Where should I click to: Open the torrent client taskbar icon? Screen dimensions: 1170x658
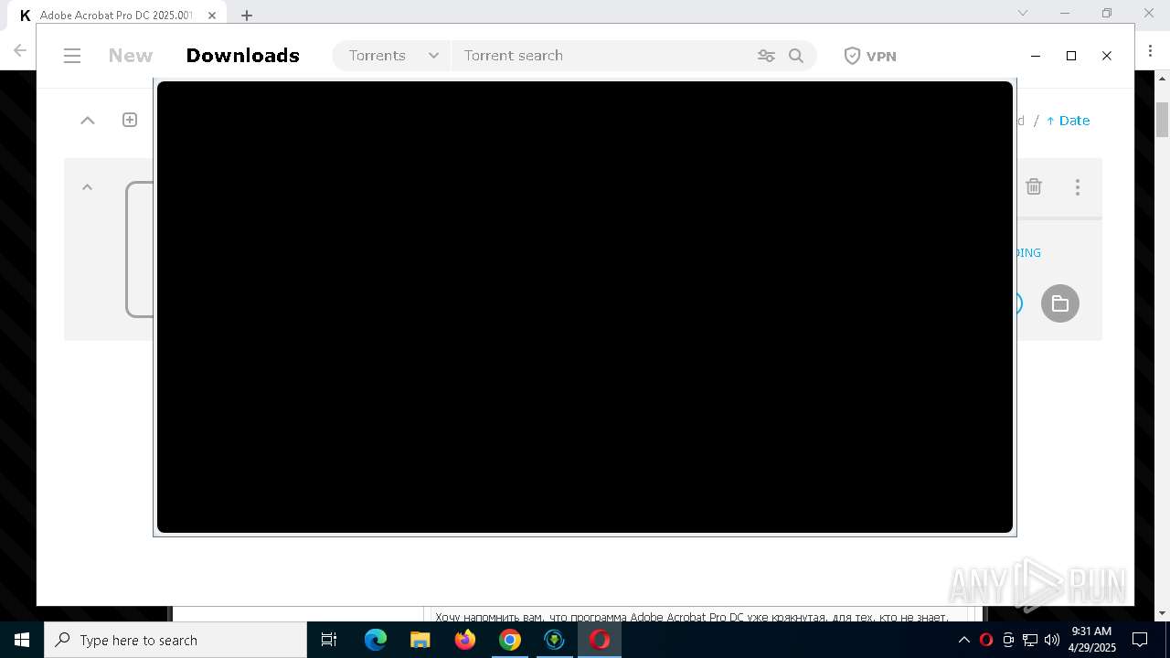pyautogui.click(x=555, y=640)
